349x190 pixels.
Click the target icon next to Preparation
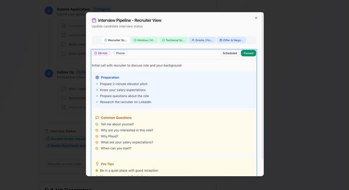coord(97,77)
